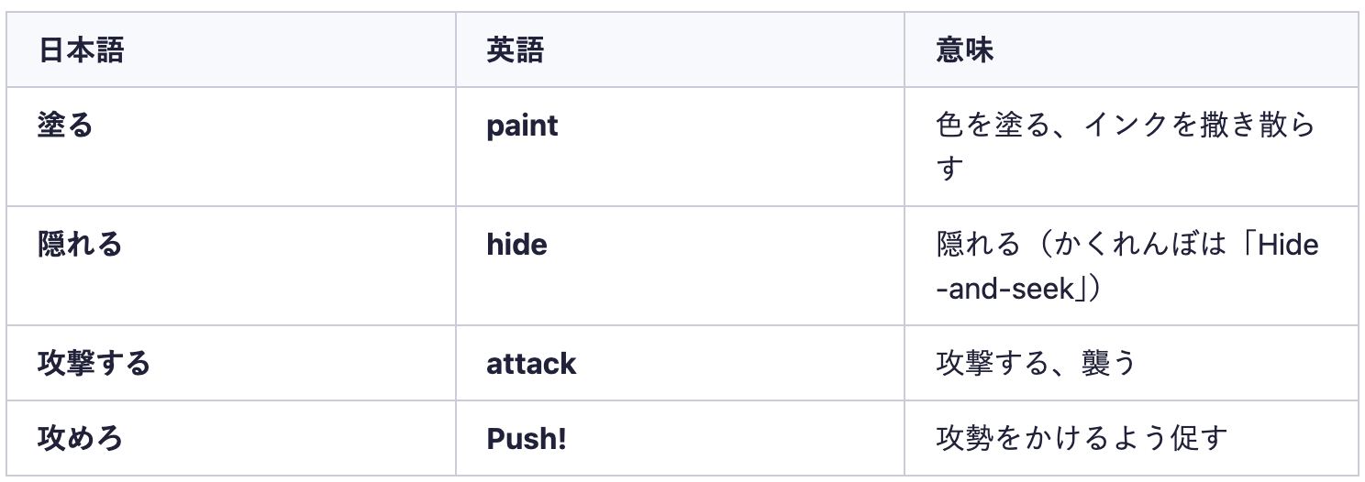This screenshot has width=1365, height=482.
Task: Select the 隠れる cell in 日本語 column
Action: (80, 244)
